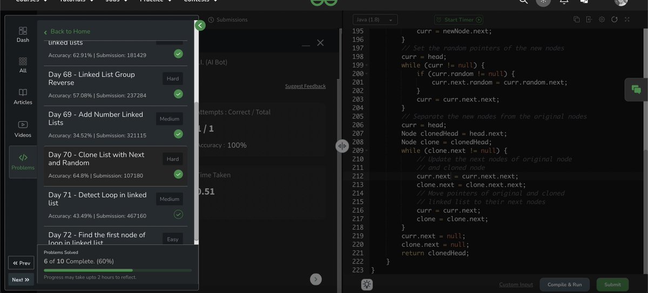648x293 pixels.
Task: Click text 'Accuracy: 64.8% | Submission: 107180'
Action: 96,176
